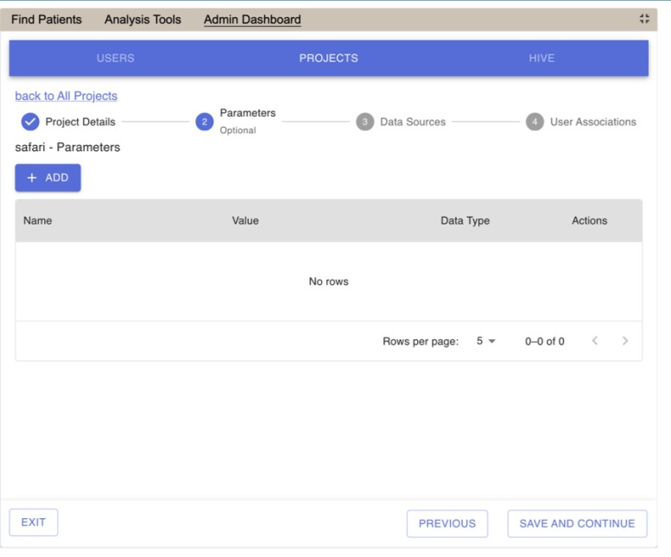Click the Previous button
Image resolution: width=671 pixels, height=557 pixels.
click(x=446, y=523)
